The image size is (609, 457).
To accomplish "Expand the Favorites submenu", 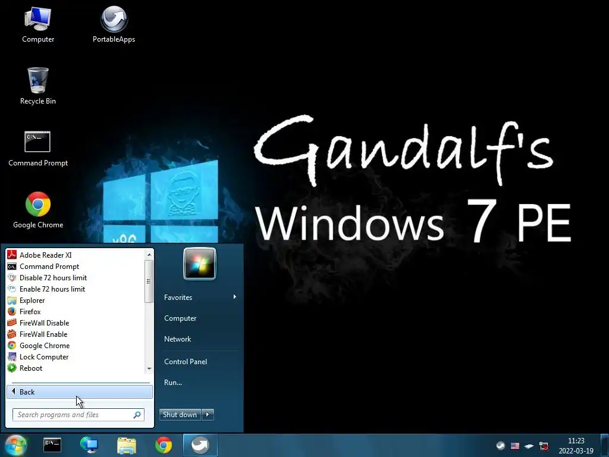I will point(200,298).
